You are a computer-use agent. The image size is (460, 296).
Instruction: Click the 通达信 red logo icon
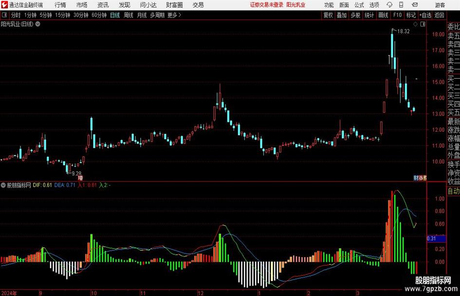4,5
